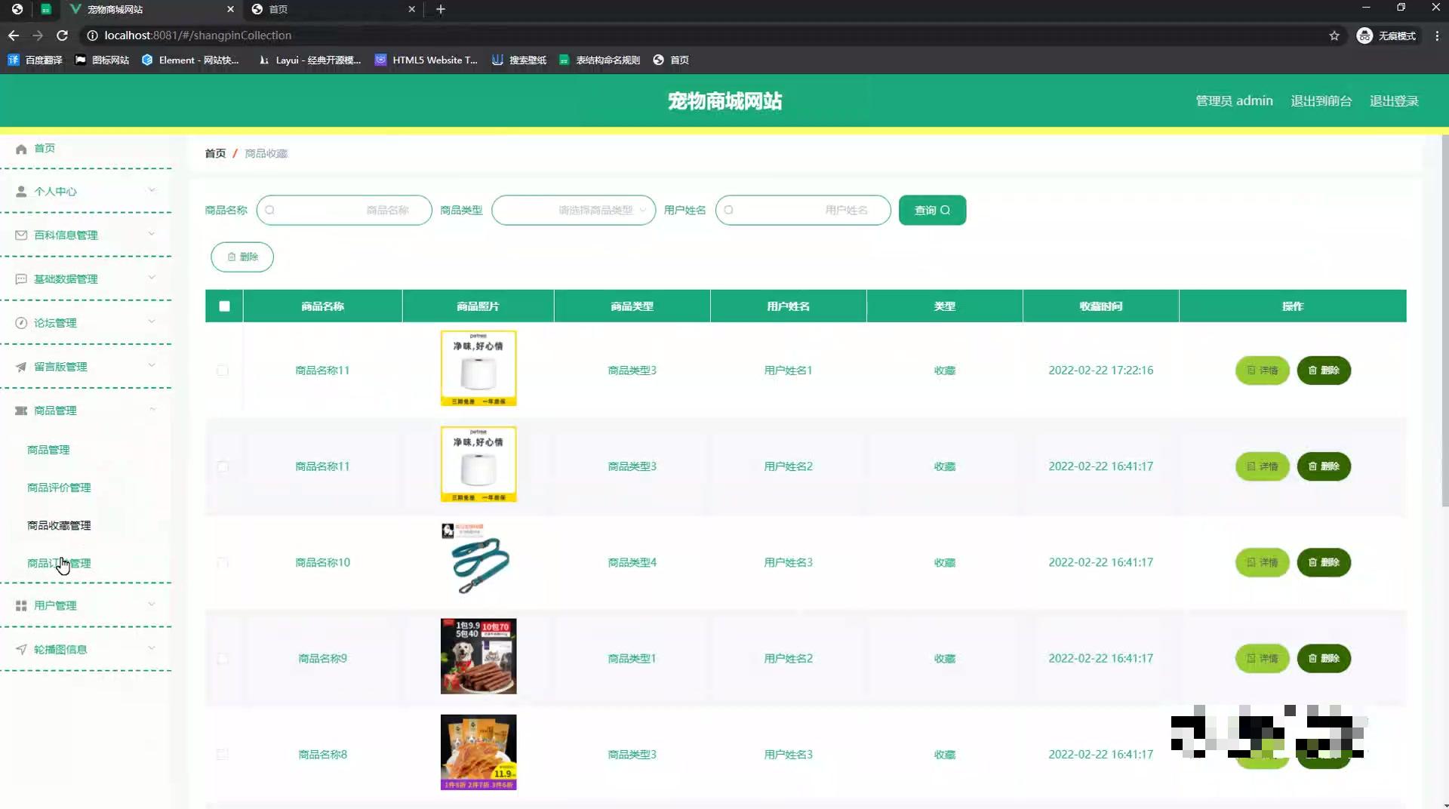Click the 管理员 admin label
The image size is (1449, 809).
pos(1234,101)
